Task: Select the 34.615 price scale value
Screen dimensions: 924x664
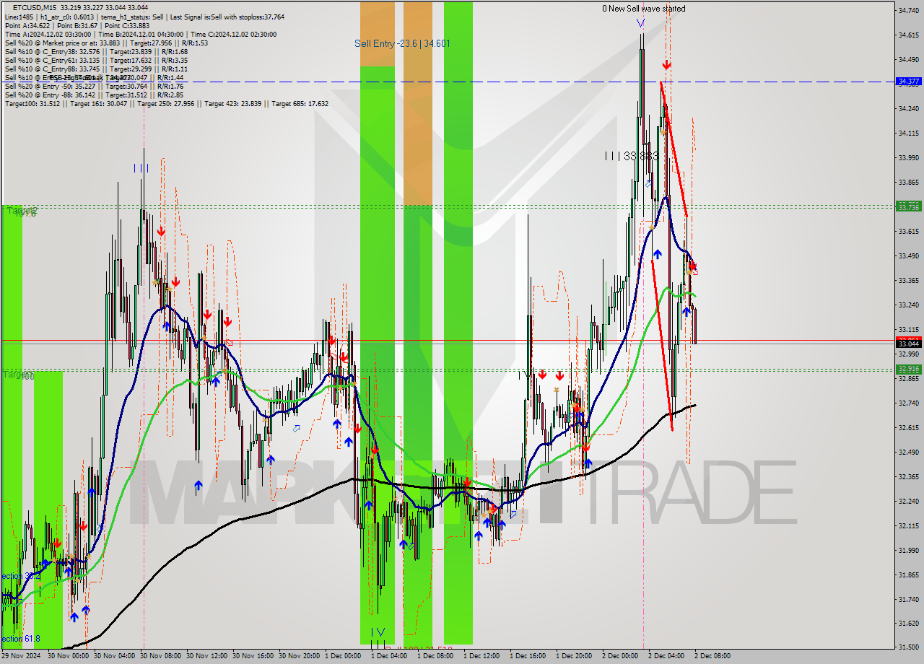Action: [908, 35]
